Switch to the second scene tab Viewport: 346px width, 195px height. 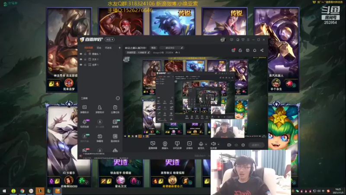pos(99,48)
